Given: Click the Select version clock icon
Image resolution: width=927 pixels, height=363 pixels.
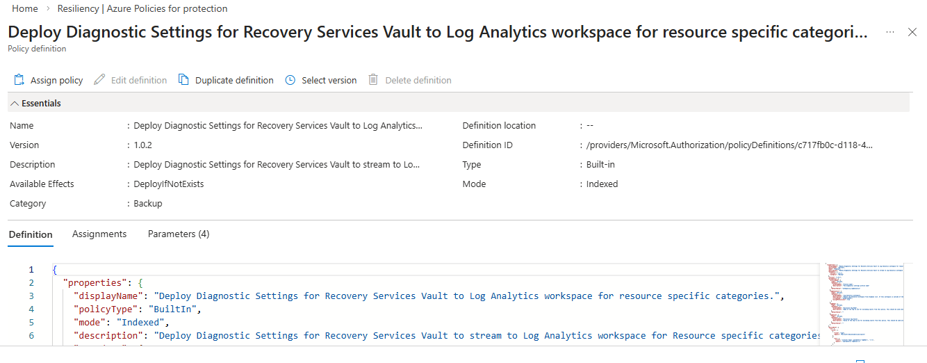Looking at the screenshot, I should pyautogui.click(x=290, y=80).
